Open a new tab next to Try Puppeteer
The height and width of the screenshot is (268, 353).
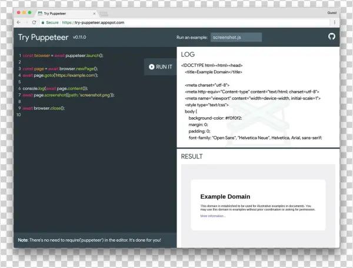coord(103,13)
